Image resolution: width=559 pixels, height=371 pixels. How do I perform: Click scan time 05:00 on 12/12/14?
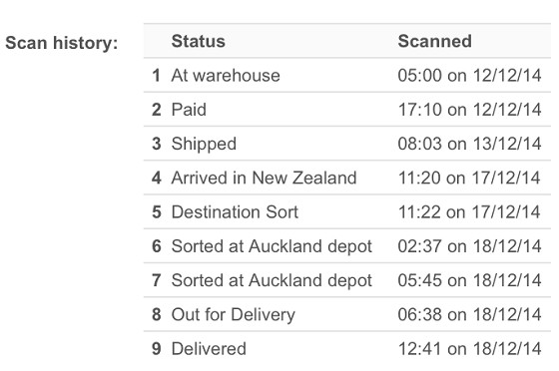(x=469, y=76)
